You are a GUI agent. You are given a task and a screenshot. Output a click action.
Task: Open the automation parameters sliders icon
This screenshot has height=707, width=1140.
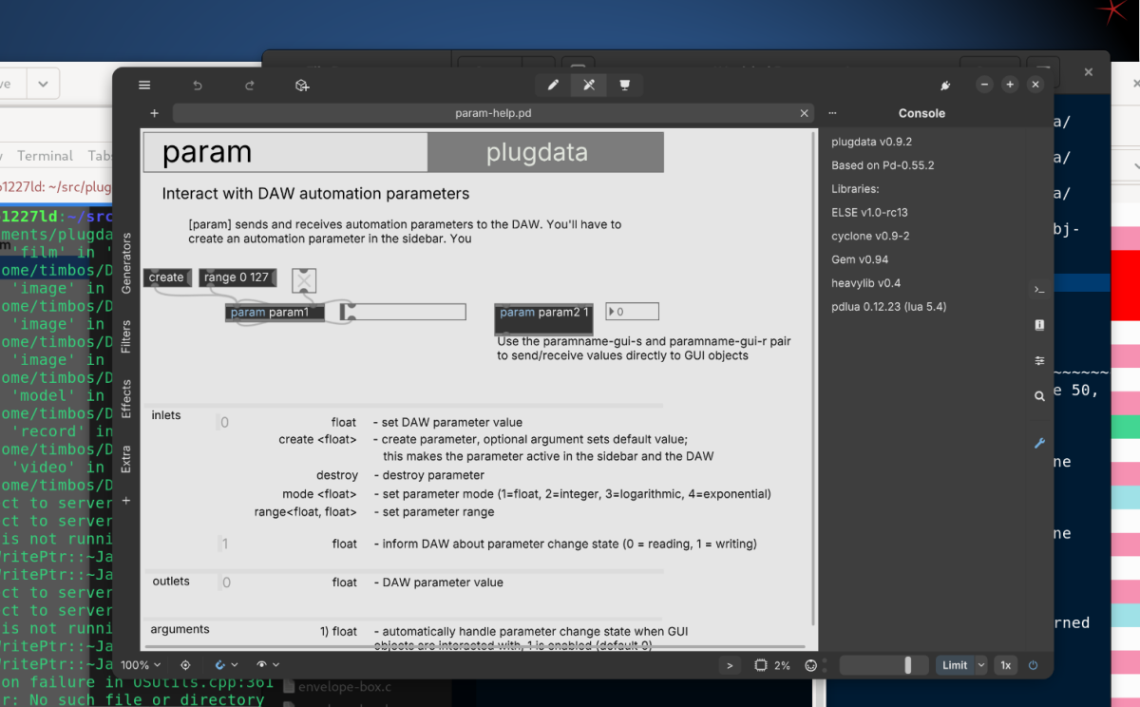1039,361
